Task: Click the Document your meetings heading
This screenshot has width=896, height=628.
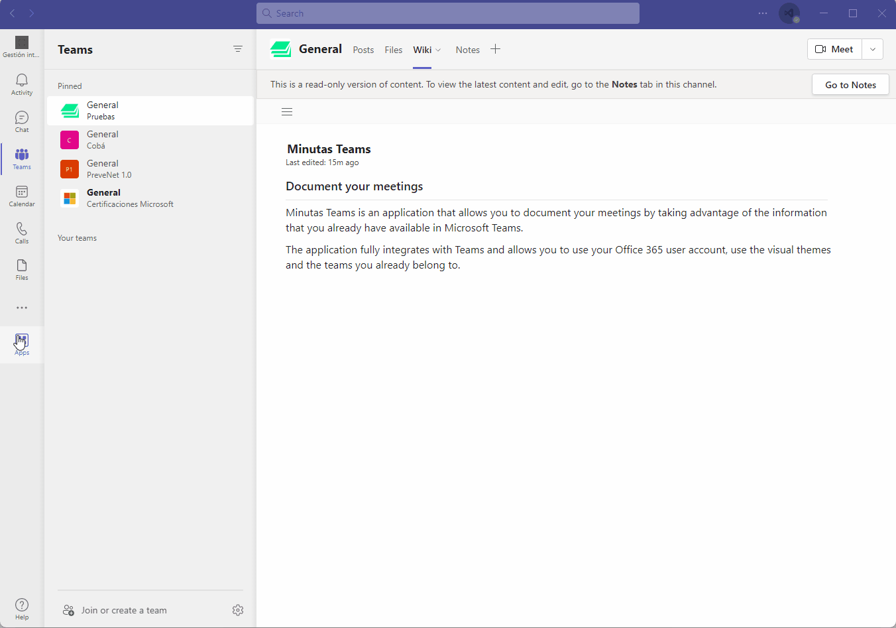Action: point(354,186)
